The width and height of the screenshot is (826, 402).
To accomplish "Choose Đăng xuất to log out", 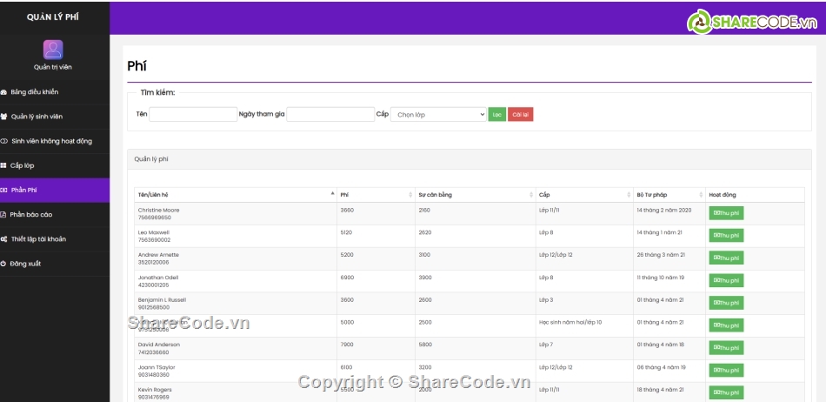I will [x=55, y=264].
